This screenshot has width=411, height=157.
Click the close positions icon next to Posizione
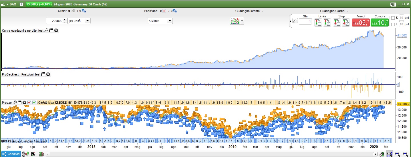(164, 11)
